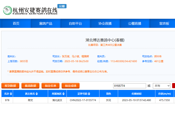Click owner name 陈文 in the table

pos(30,100)
